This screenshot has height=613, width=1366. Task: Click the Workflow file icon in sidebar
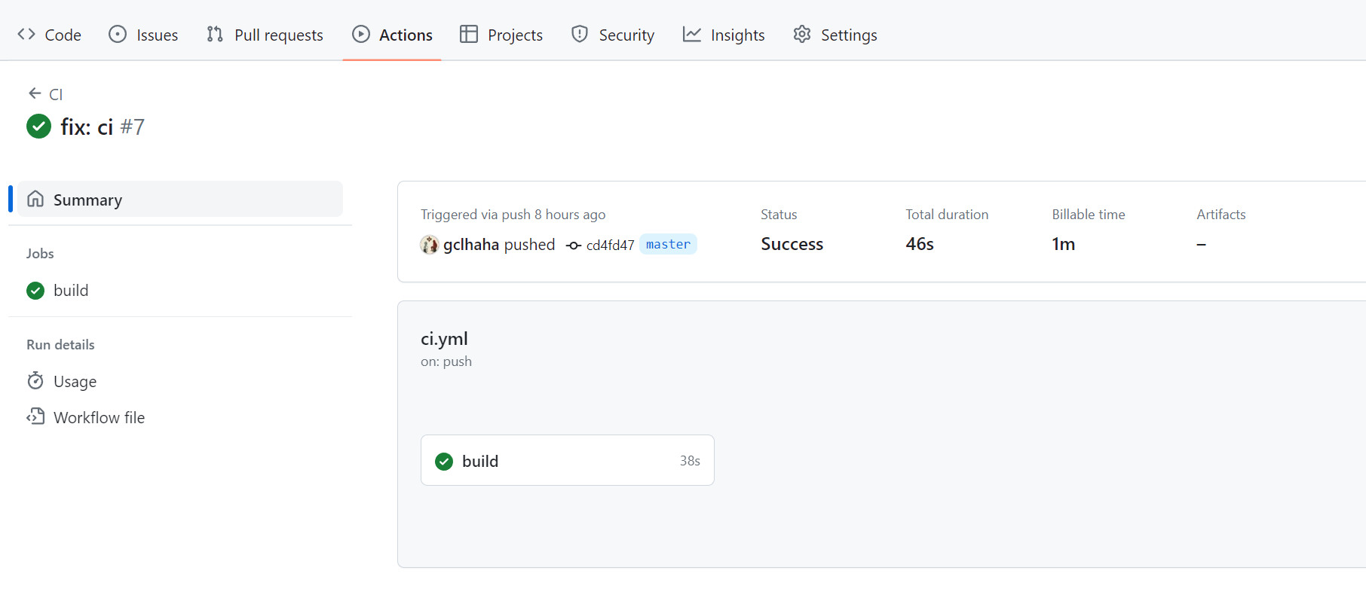tap(35, 416)
